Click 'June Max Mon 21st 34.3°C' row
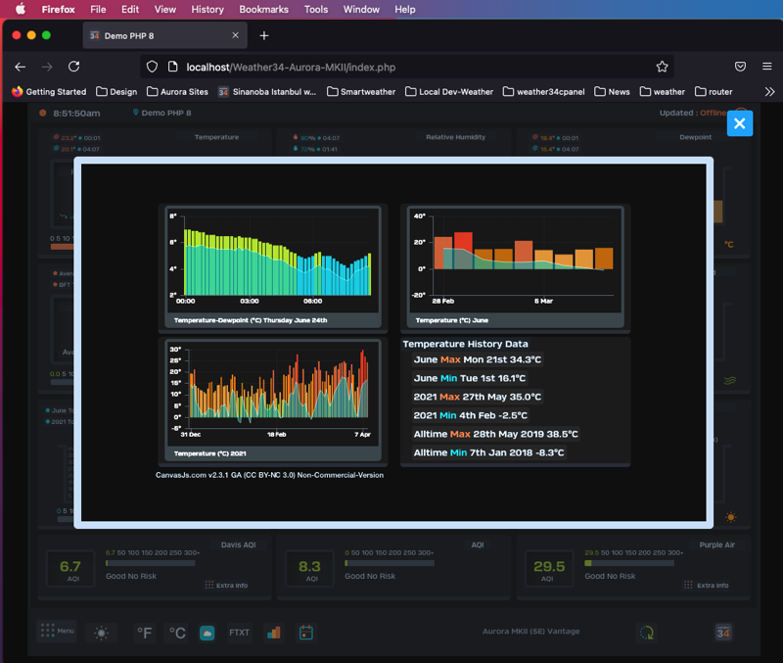The image size is (783, 663). coord(478,359)
